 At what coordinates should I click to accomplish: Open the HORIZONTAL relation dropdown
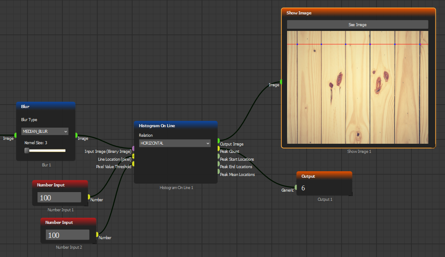point(175,143)
